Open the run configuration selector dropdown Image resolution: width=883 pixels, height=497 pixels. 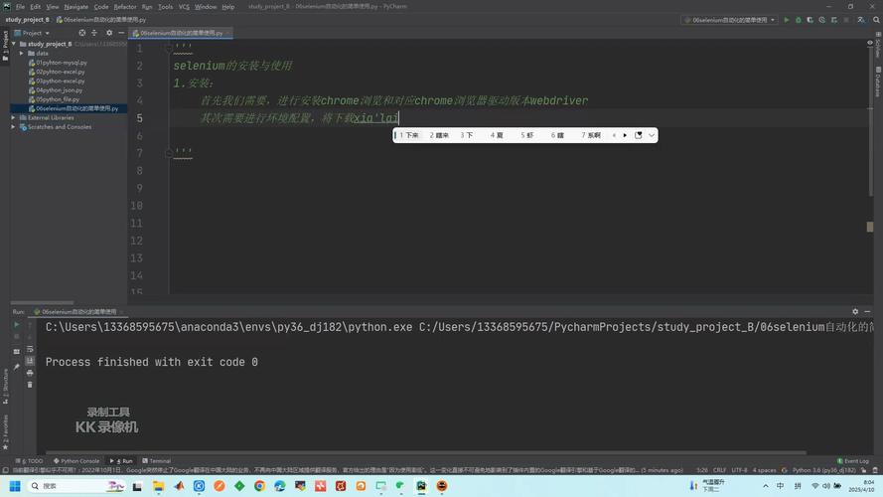tap(729, 20)
